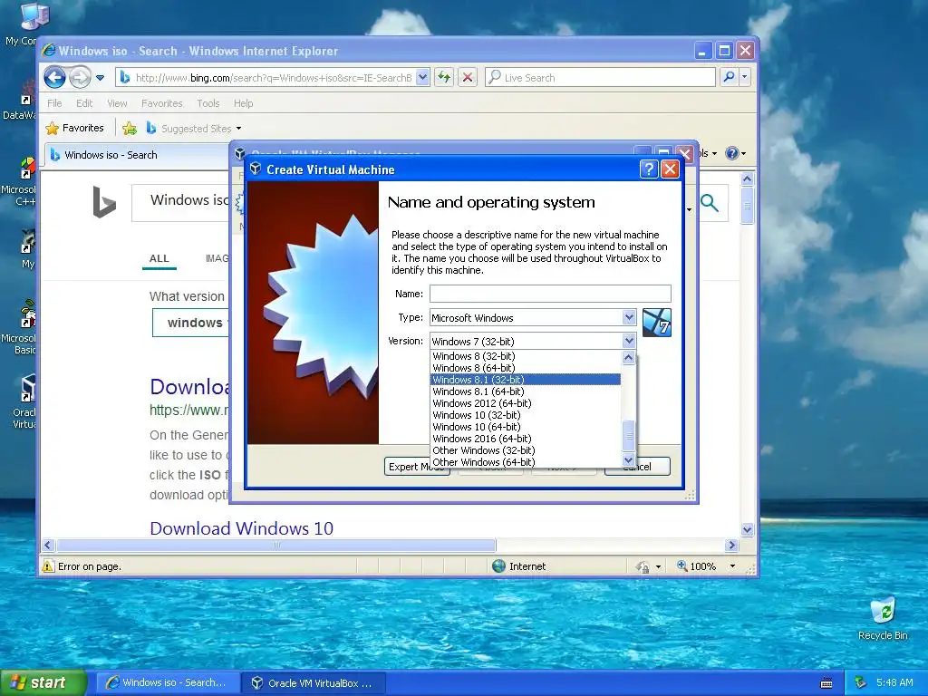Click the dialog's What's This help button
Screen dimensions: 928x696
click(x=649, y=169)
